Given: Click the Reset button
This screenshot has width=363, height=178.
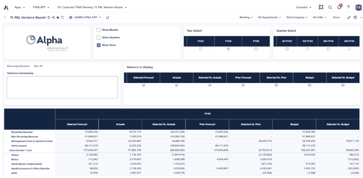Looking at the screenshot, I should pos(337,18).
